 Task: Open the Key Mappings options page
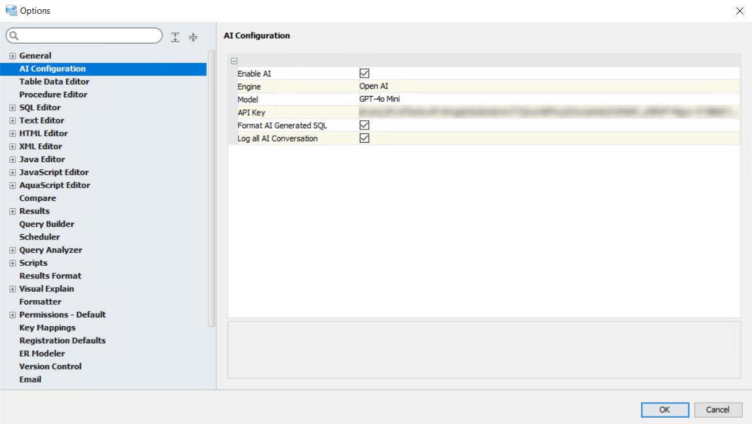pos(47,327)
